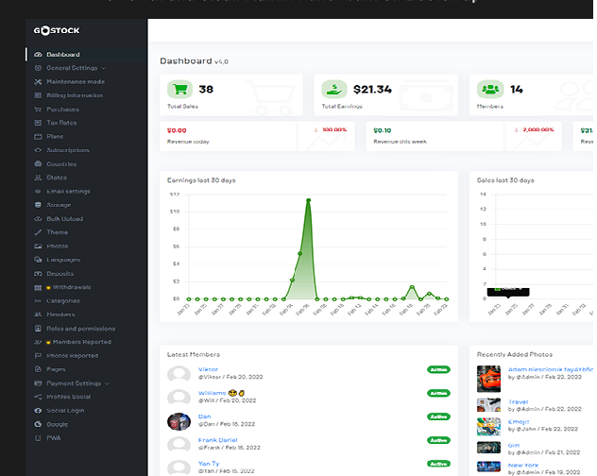
Task: Click the Email settings envelope icon
Action: coord(38,192)
